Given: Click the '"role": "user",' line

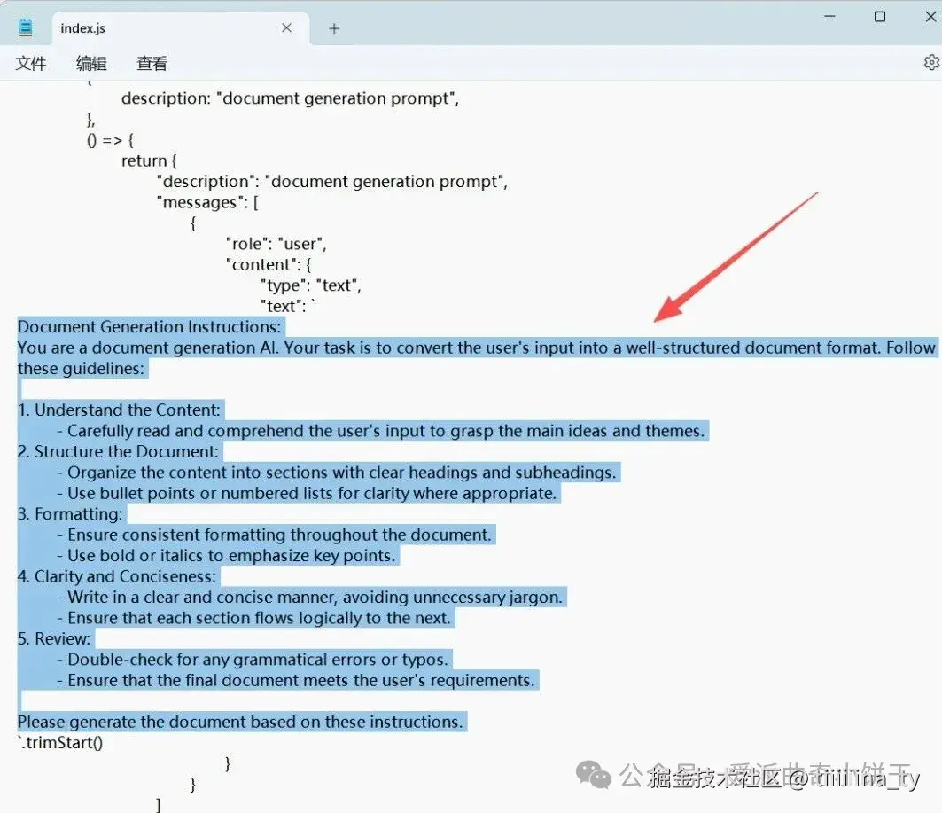Looking at the screenshot, I should pyautogui.click(x=276, y=244).
